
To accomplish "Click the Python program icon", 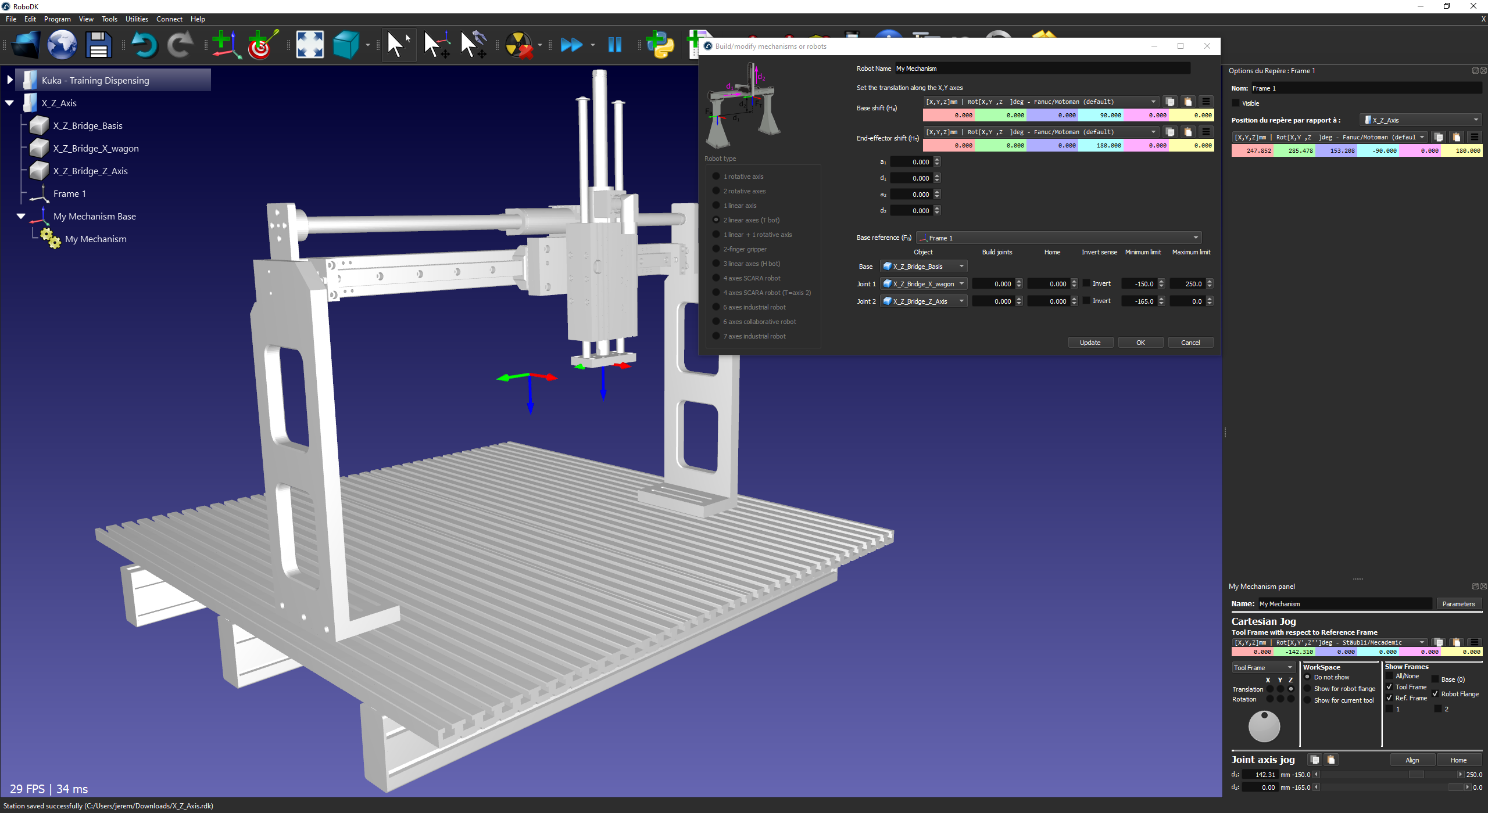I will (661, 45).
